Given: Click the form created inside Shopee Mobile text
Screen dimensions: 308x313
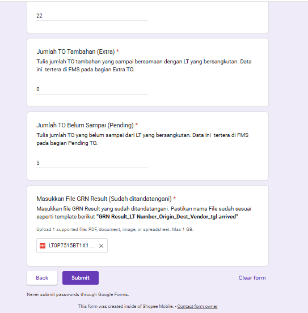Looking at the screenshot, I should (125, 306).
